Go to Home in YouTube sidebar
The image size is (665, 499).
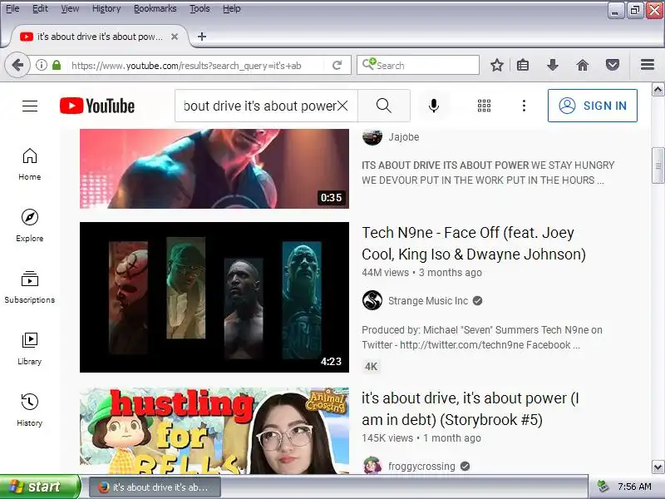coord(30,164)
